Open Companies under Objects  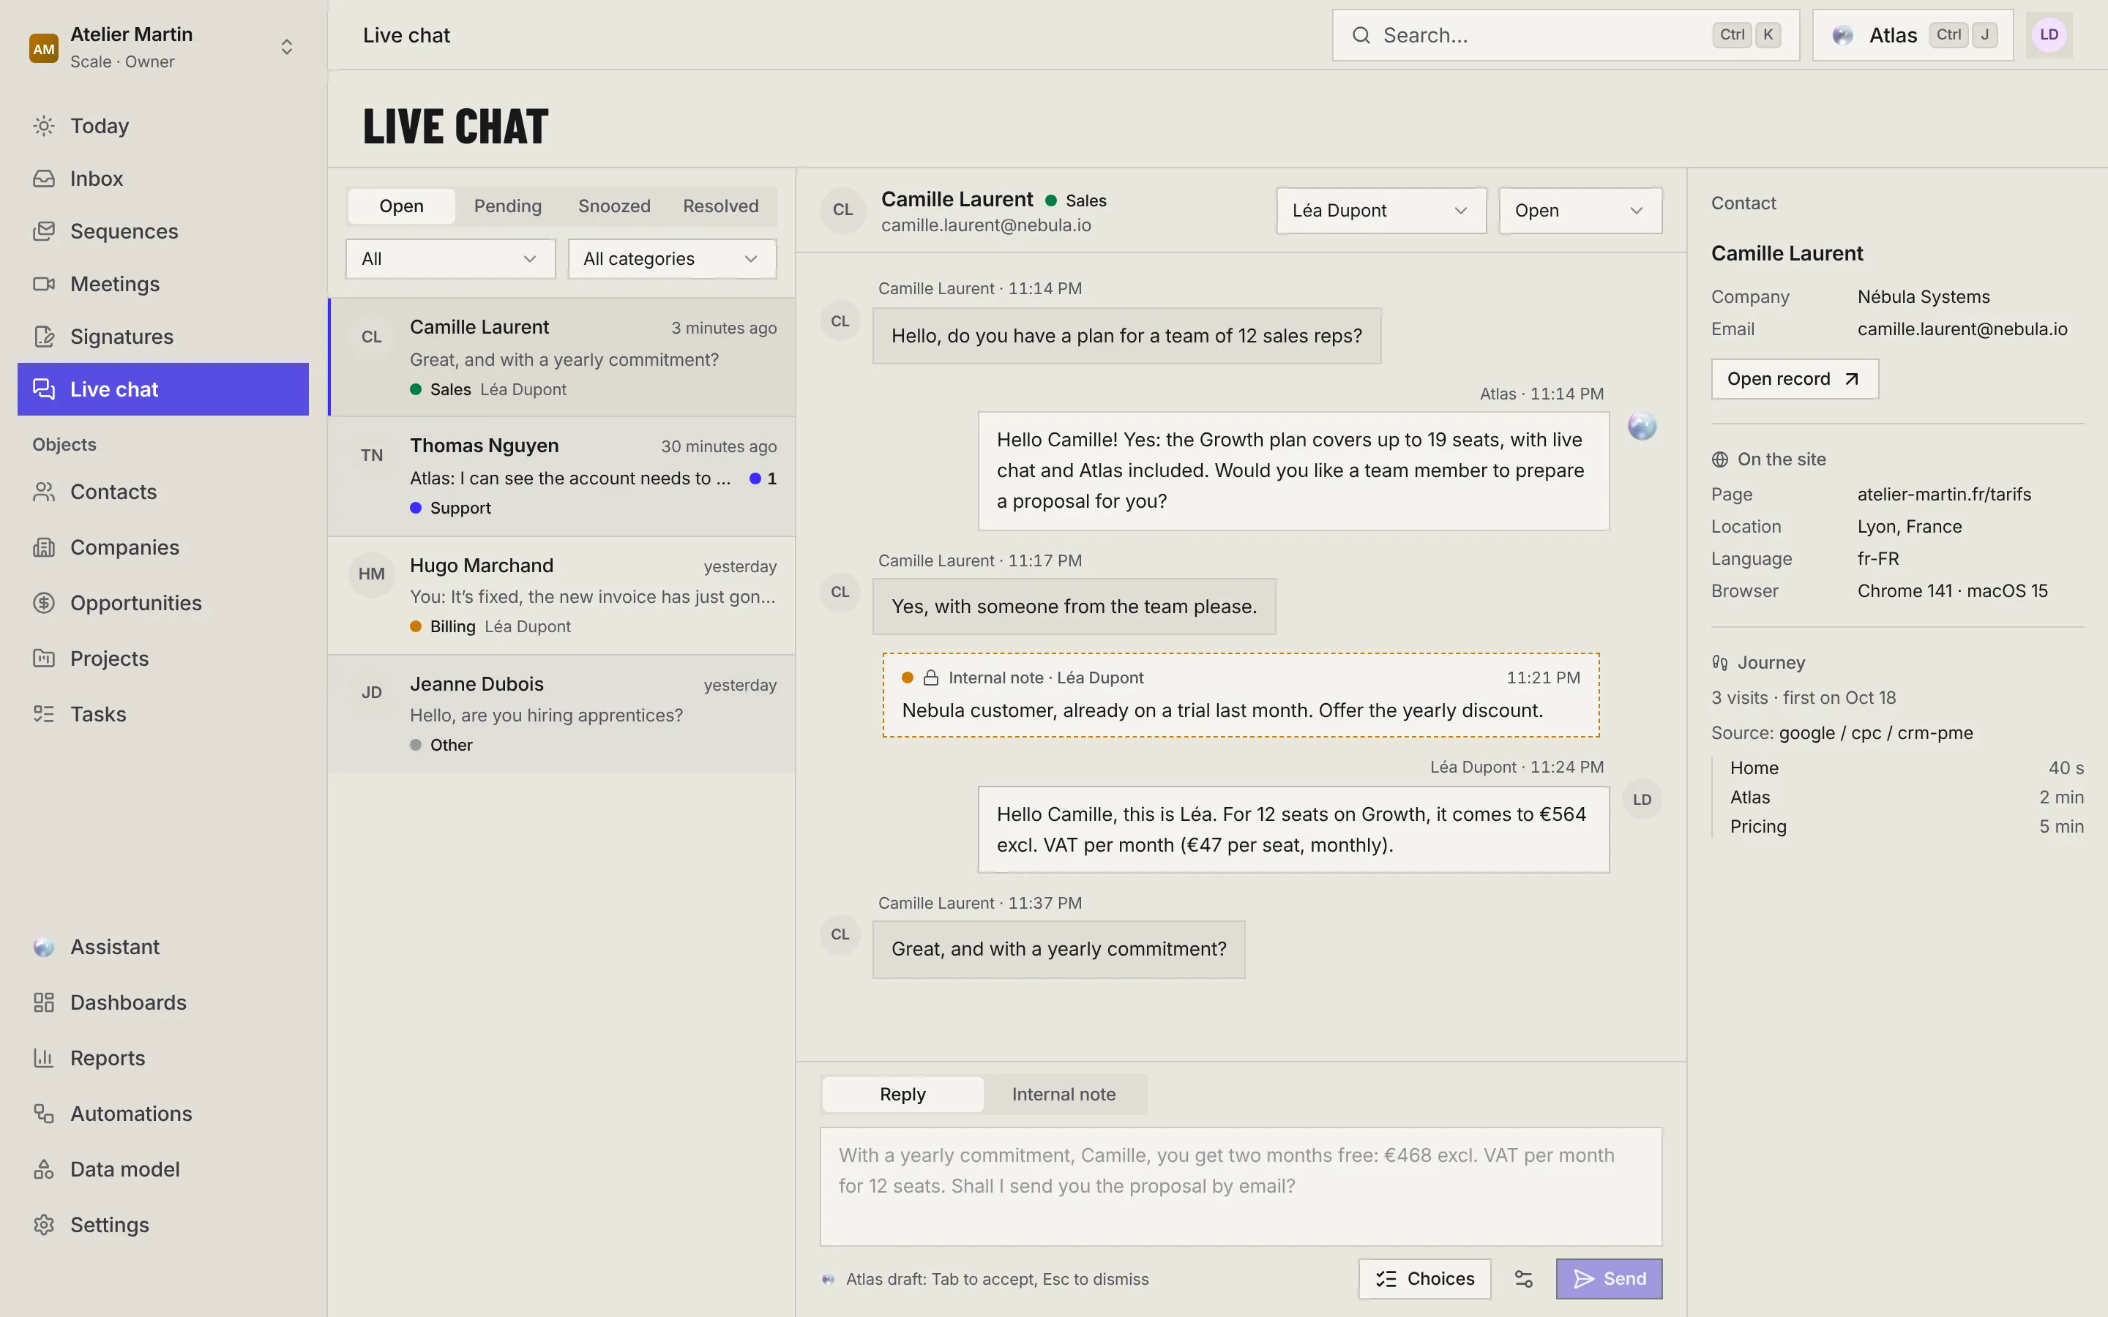pos(163,547)
